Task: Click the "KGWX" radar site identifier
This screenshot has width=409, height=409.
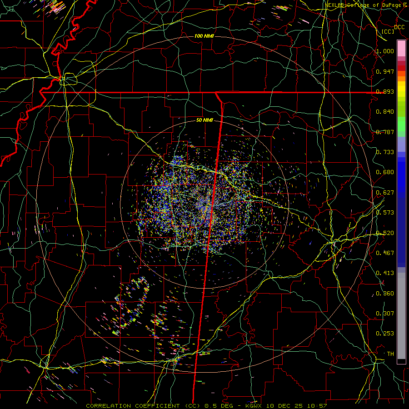Action: (x=254, y=406)
